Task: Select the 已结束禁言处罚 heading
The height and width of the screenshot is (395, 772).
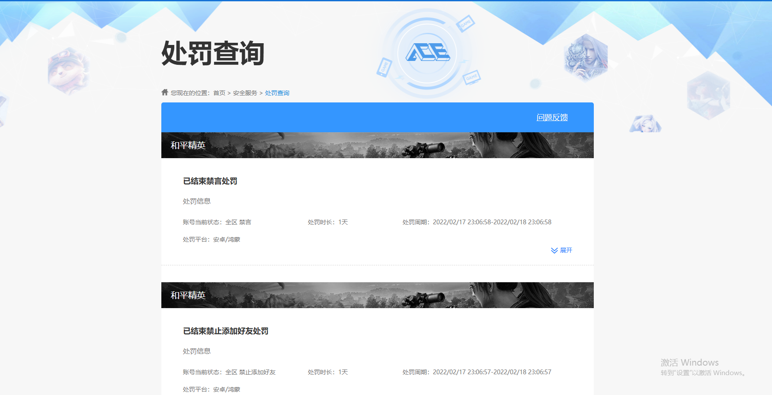Action: [x=210, y=181]
